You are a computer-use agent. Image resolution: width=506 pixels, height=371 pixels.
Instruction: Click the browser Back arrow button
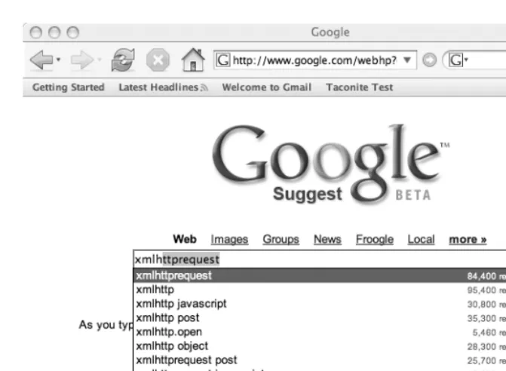click(41, 60)
